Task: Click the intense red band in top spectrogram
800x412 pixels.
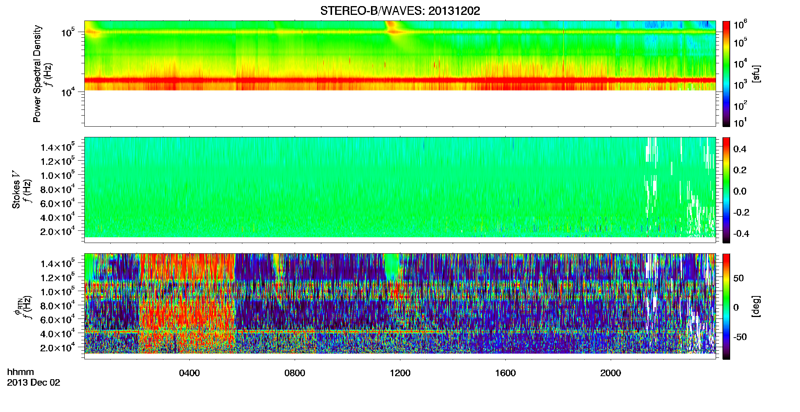Action: 400,80
